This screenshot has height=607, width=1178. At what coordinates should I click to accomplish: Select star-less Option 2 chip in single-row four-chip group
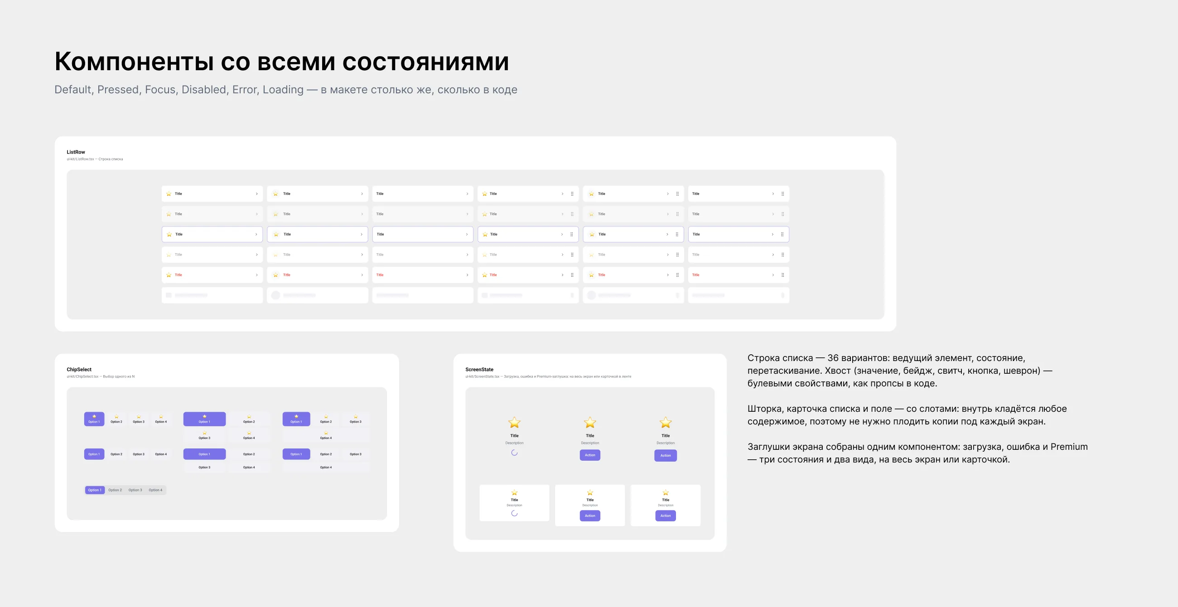(x=116, y=454)
